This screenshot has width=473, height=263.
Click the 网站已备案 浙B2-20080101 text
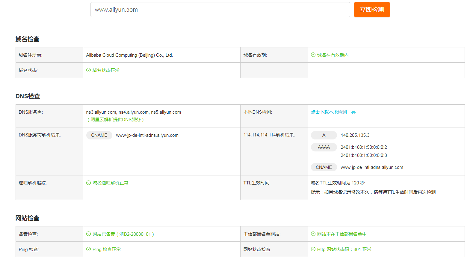coord(123,234)
